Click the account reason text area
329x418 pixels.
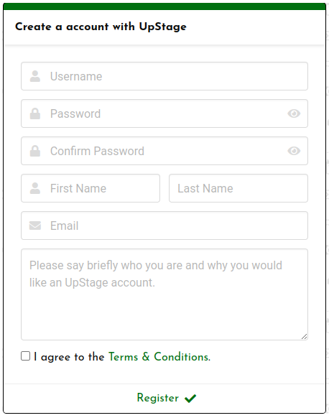pyautogui.click(x=164, y=294)
